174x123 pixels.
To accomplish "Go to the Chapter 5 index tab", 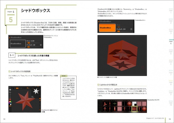I will 171,52.
